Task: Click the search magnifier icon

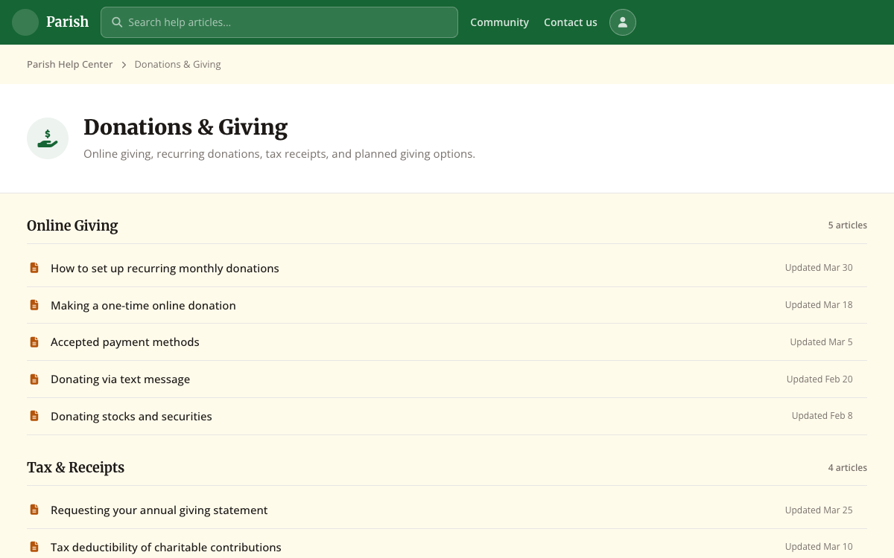Action: pyautogui.click(x=117, y=22)
